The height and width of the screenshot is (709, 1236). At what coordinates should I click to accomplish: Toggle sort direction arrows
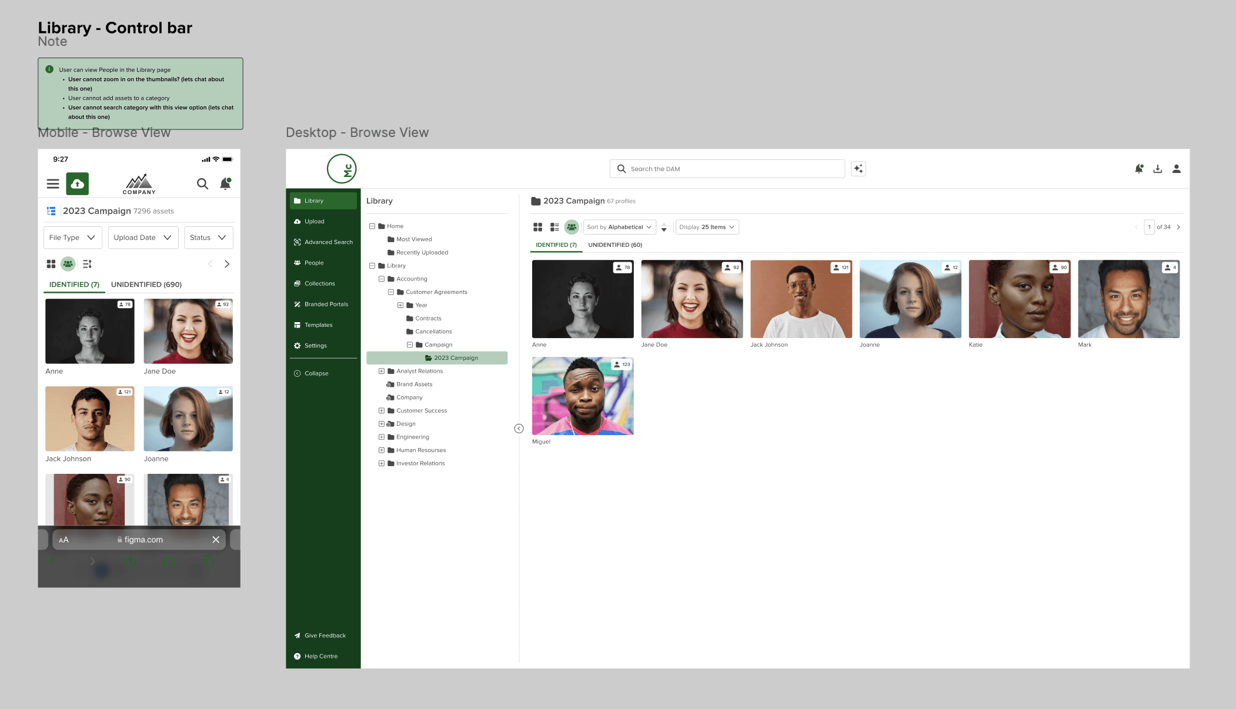coord(664,227)
